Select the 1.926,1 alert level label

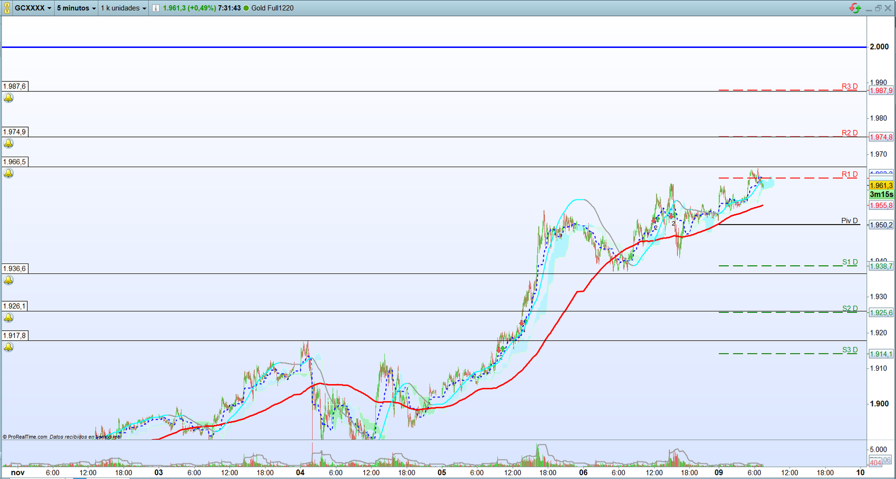(14, 306)
